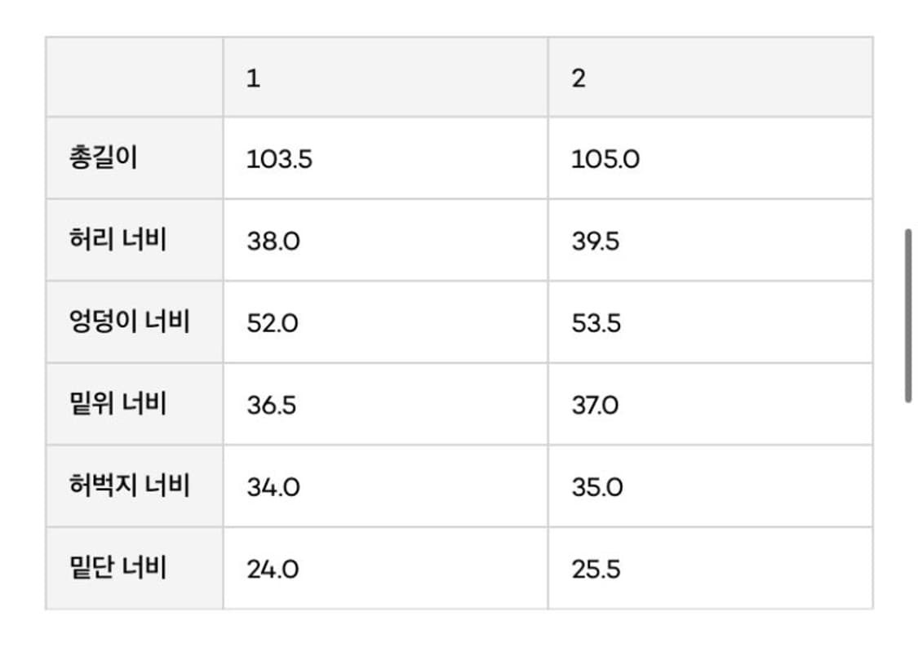Select the 53.5 hip width cell
918x652 pixels.
tap(596, 324)
